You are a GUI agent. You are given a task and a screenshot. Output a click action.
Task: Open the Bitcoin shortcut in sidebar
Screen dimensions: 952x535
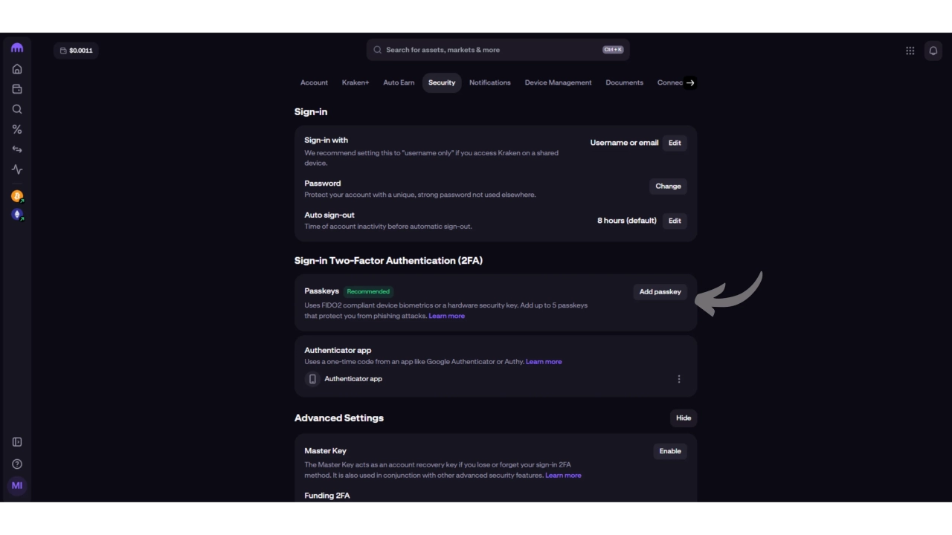(x=17, y=196)
